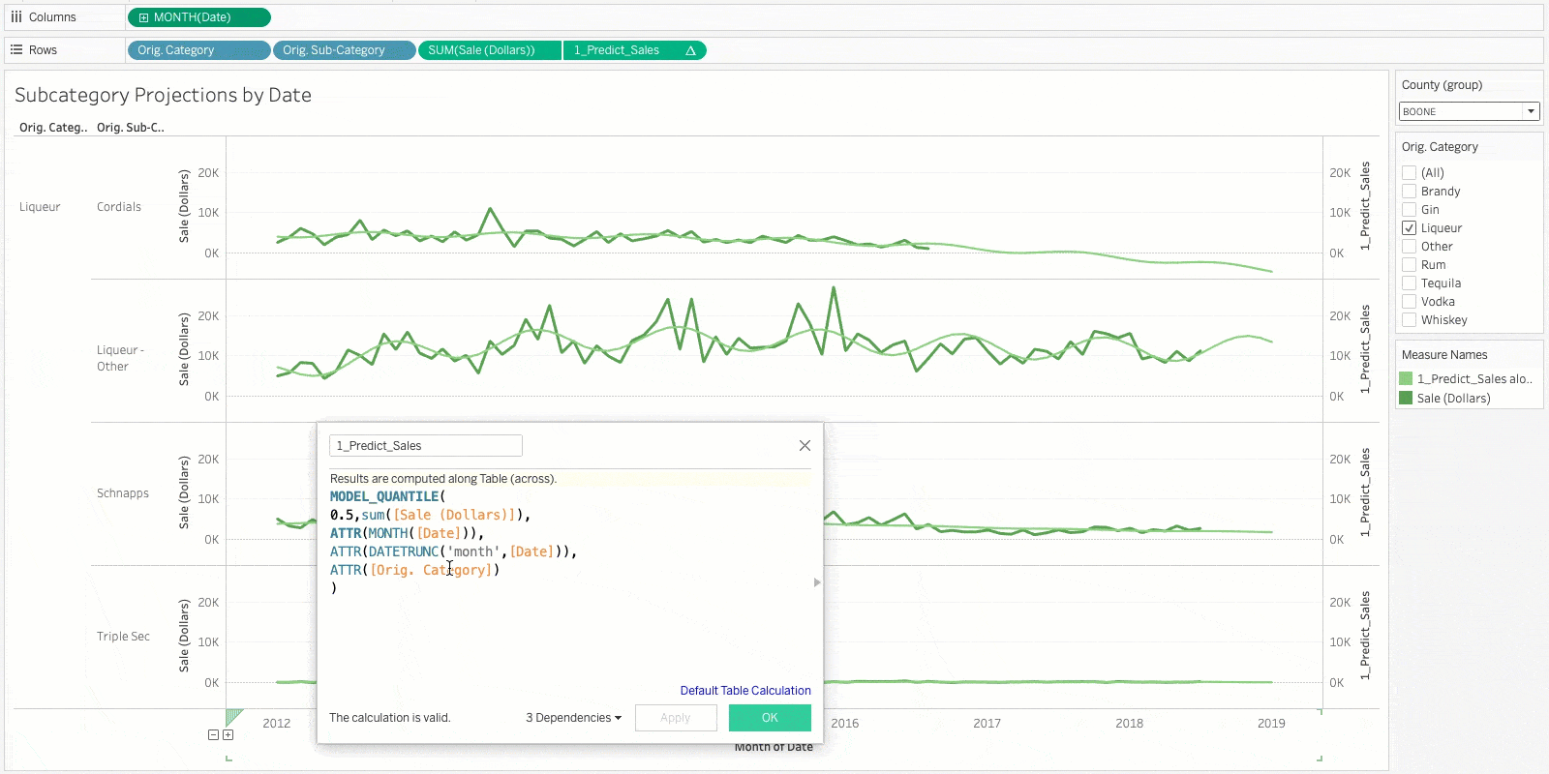Click the striped date axis corner marker

click(x=233, y=717)
